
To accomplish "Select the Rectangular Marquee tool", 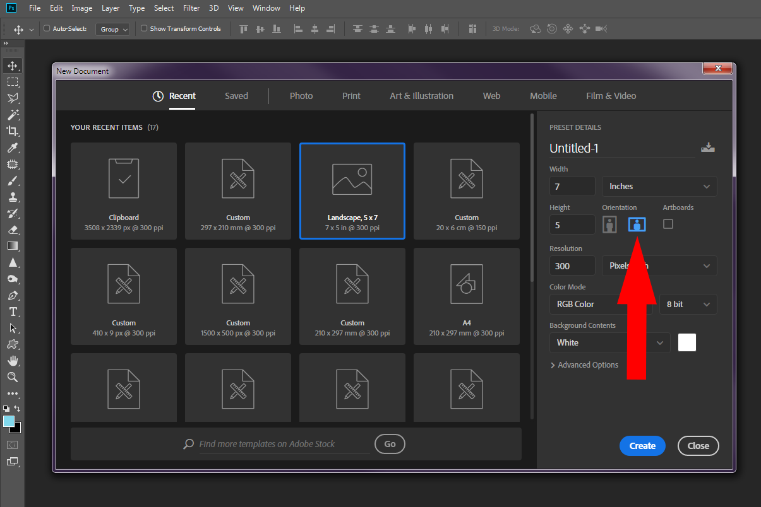I will point(12,82).
